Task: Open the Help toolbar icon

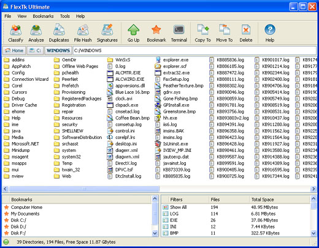Action: tap(270, 33)
